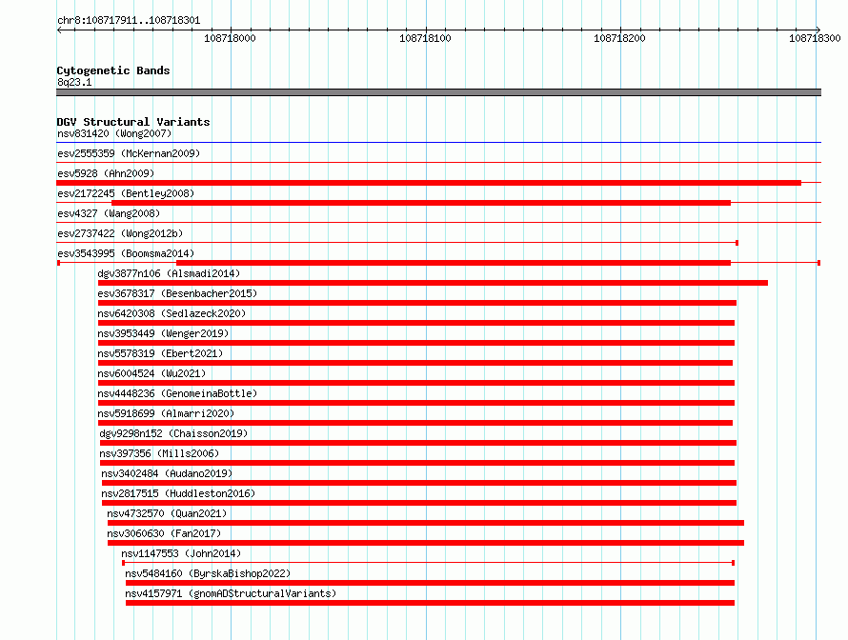Viewport: 848px width, 640px height.
Task: Click nsv6004524 (Wu2021) label
Action: pos(151,373)
